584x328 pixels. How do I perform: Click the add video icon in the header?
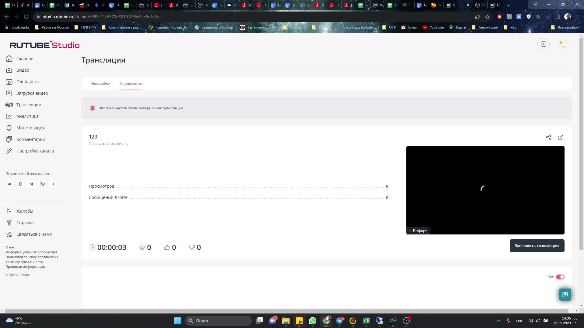pyautogui.click(x=543, y=44)
